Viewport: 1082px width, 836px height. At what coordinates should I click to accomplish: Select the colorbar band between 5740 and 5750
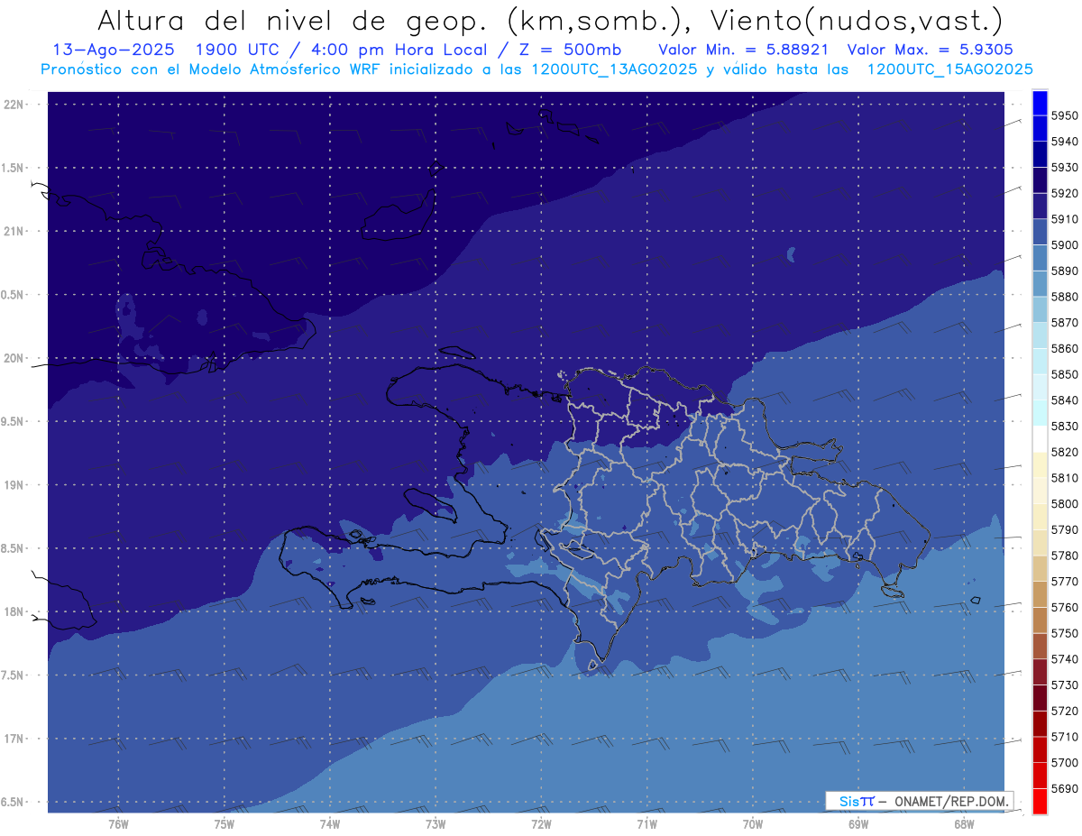coord(1040,646)
